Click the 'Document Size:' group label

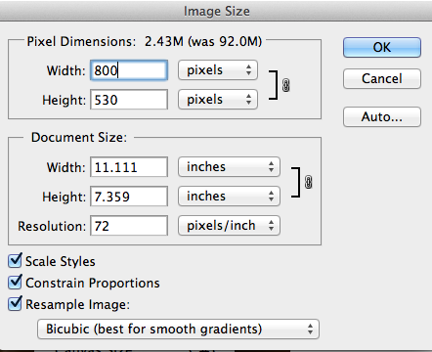pos(79,138)
